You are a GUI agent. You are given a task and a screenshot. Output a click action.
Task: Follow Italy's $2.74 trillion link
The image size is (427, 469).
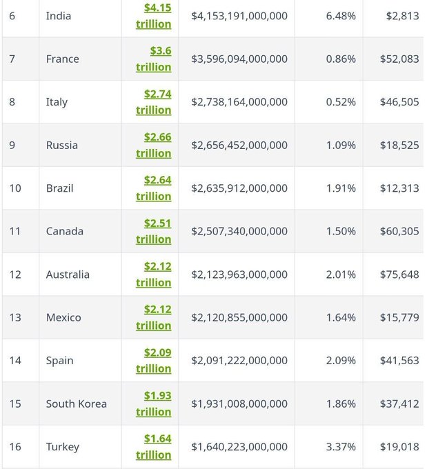coord(154,102)
